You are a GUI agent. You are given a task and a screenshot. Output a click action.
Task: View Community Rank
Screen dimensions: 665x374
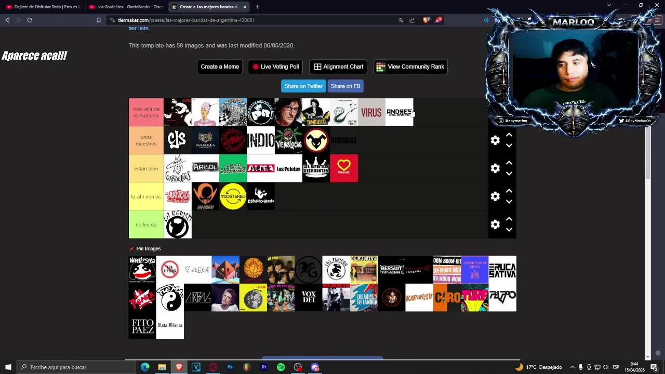pos(410,66)
